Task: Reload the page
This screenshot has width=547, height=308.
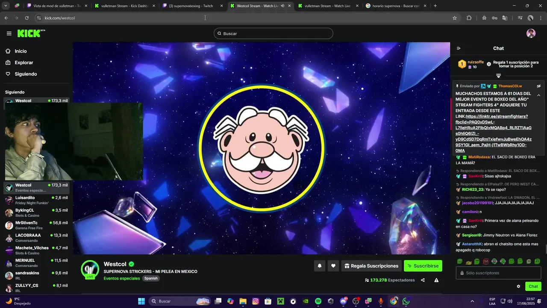Action: 26,18
